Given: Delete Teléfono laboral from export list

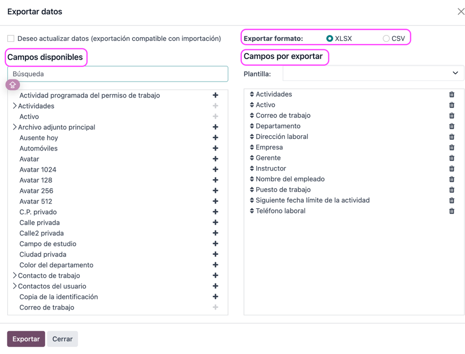Looking at the screenshot, I should pos(452,211).
